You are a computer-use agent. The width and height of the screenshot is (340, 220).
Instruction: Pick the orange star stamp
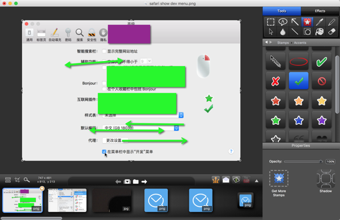[x=299, y=101]
